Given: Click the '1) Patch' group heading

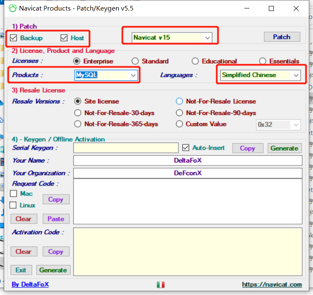Looking at the screenshot, I should [24, 27].
